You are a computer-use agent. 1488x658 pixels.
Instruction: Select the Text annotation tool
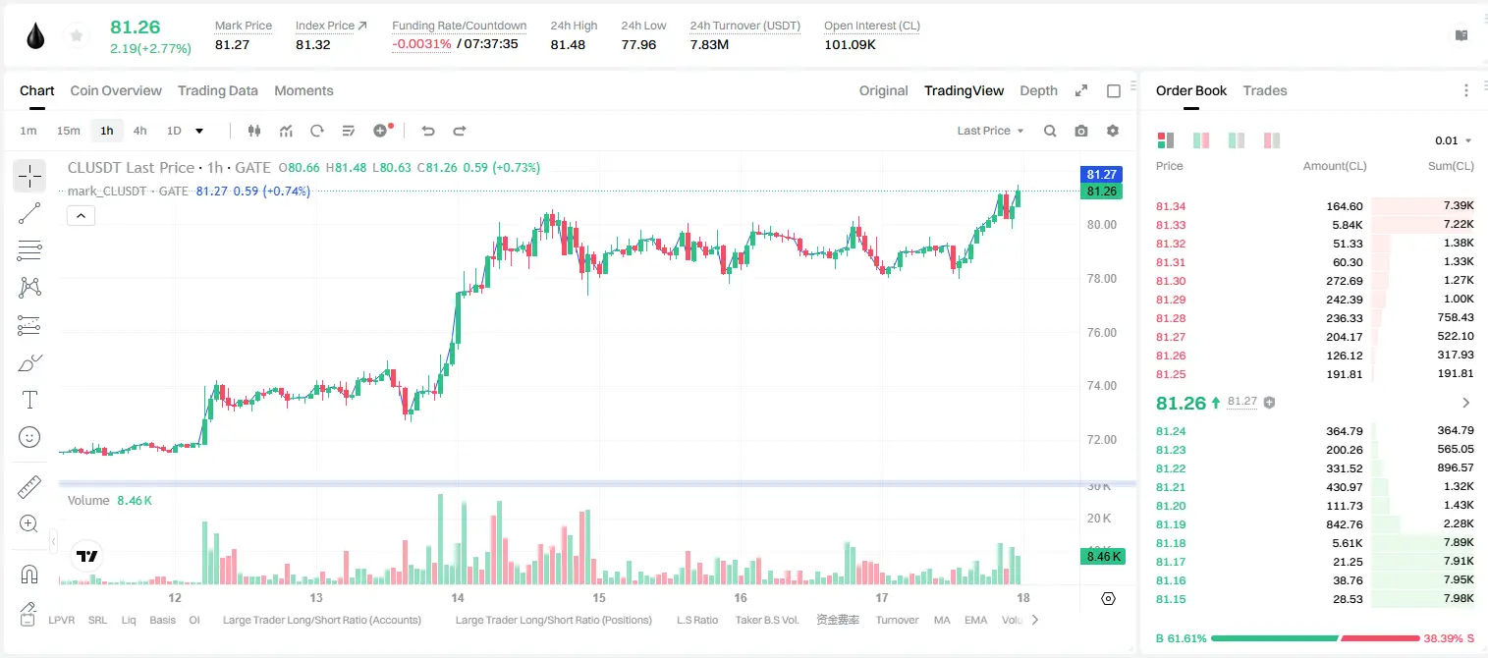click(x=29, y=400)
